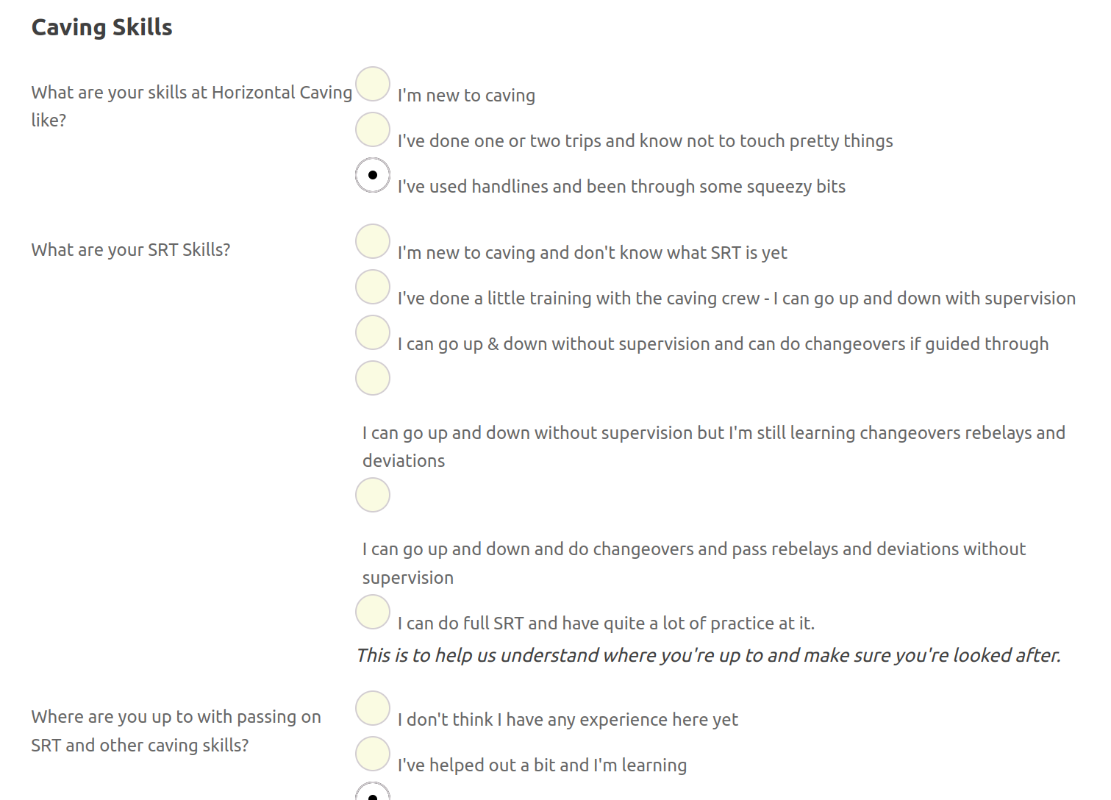Select "I don't think I have any experience here yet"
1111x800 pixels.
tap(372, 709)
